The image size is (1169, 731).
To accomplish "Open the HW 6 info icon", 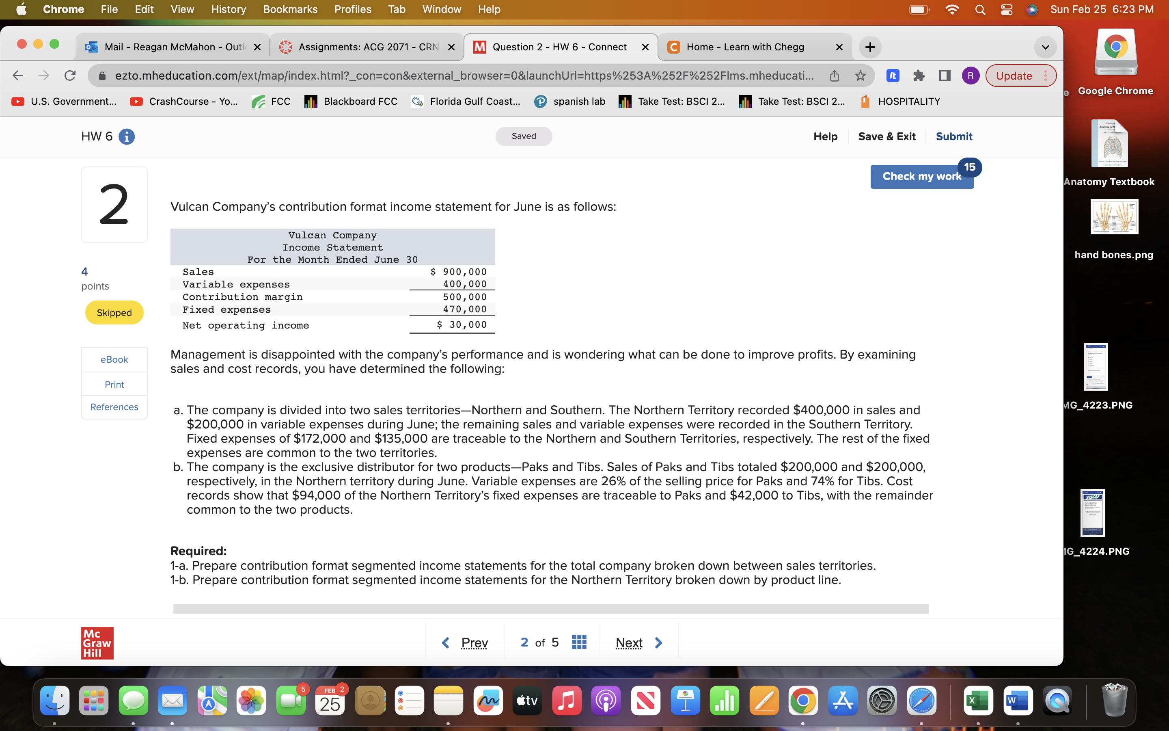I will tap(126, 136).
